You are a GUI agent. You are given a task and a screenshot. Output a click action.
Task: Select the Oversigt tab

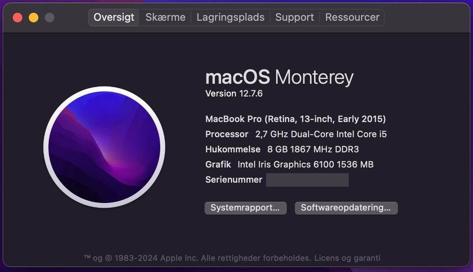point(114,17)
